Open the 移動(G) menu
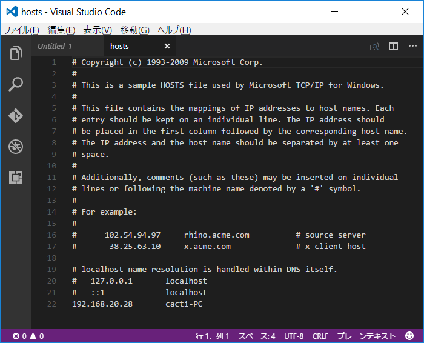Image resolution: width=424 pixels, height=343 pixels. [x=134, y=30]
